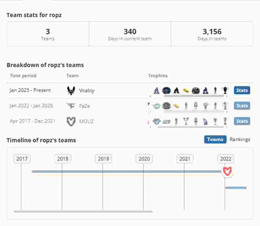Click the gold bar trophy in FaZe row

176,106
